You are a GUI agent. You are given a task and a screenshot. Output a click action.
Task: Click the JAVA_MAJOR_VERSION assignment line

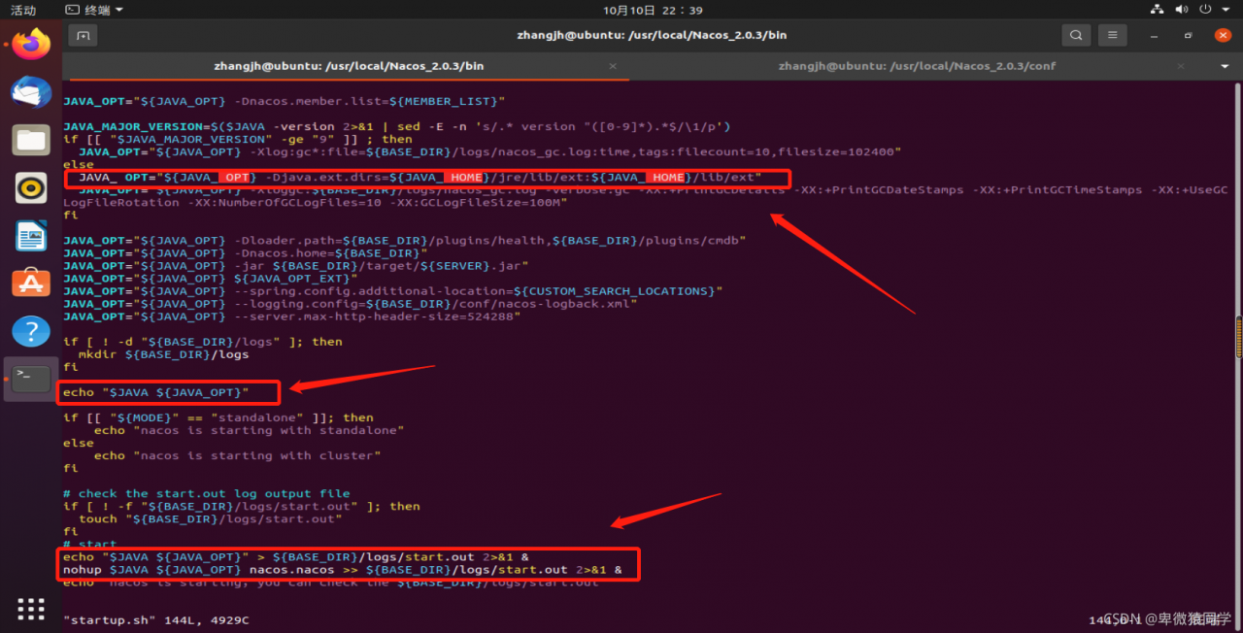point(396,126)
